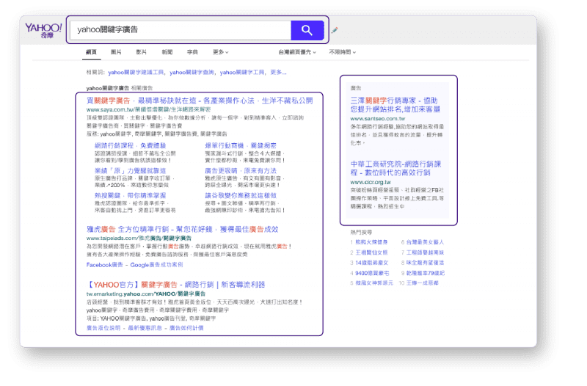Open the 台灣網頁優先 dropdown
587x386 pixels.
tap(299, 53)
